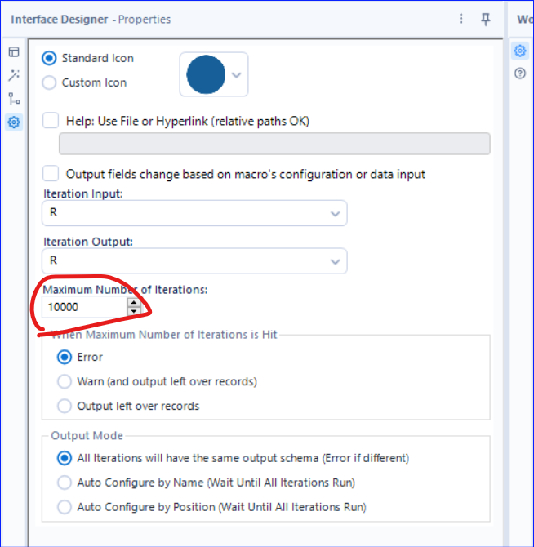
Task: Open the standard icon picker dropdown
Action: point(237,74)
